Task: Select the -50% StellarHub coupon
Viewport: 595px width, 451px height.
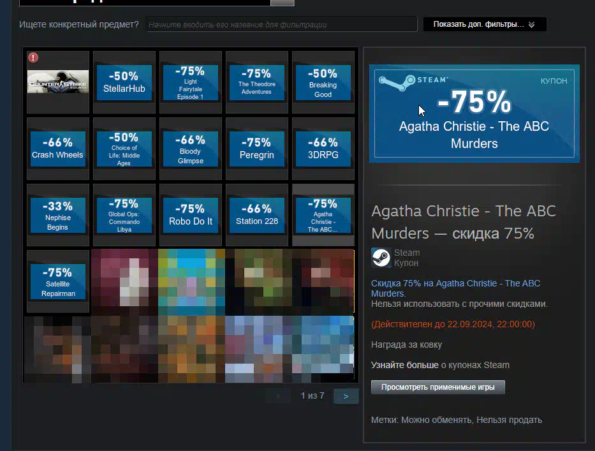Action: point(124,82)
